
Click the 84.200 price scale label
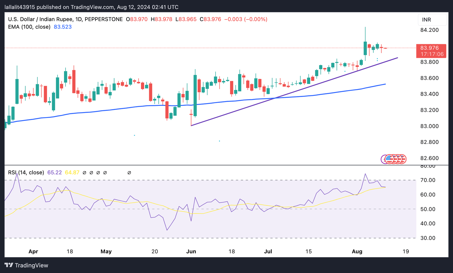pos(429,30)
